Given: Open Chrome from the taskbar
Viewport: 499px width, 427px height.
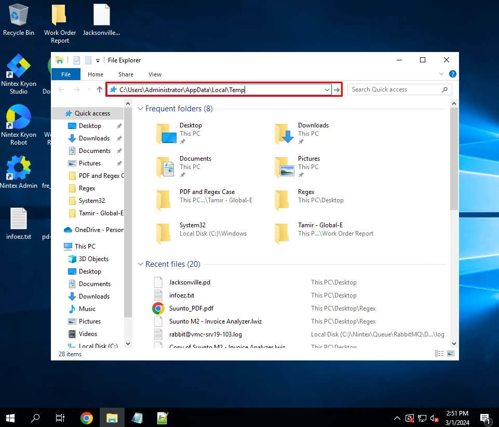Looking at the screenshot, I should [87, 418].
